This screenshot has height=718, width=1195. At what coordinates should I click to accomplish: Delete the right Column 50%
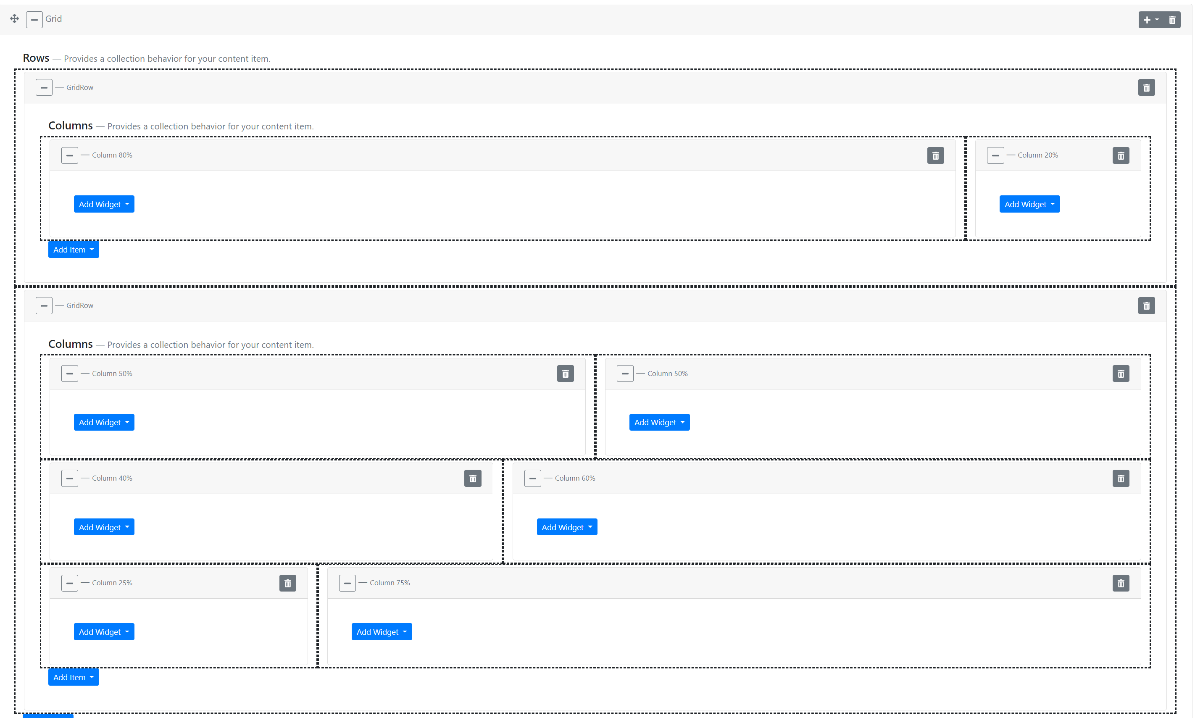click(x=1121, y=373)
